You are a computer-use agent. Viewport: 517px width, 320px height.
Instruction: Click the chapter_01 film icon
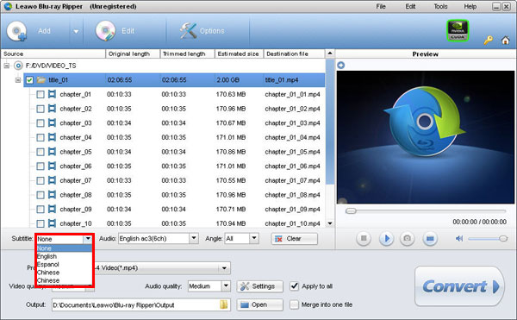pyautogui.click(x=52, y=94)
